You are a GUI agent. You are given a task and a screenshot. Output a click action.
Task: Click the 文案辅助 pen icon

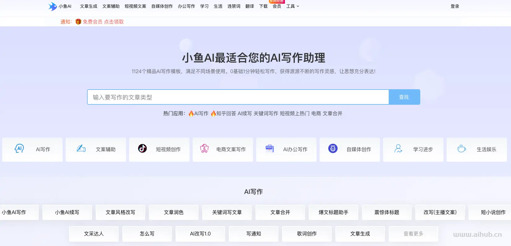pos(81,148)
